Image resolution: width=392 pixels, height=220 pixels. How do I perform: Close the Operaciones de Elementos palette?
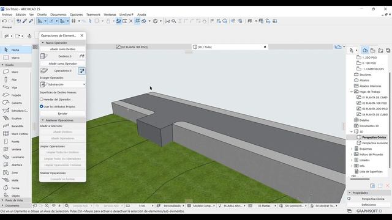(82, 35)
